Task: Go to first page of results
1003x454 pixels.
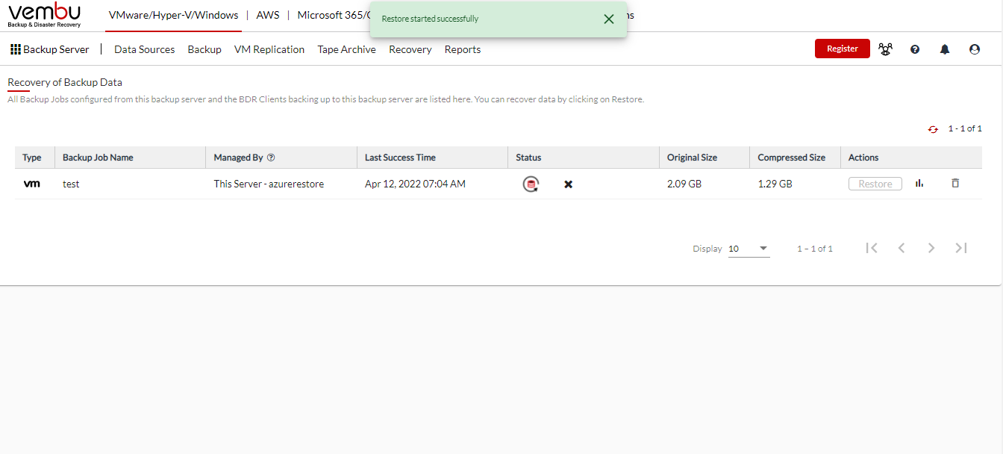Action: (872, 248)
